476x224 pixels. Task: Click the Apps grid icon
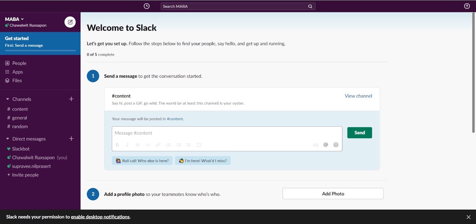tap(7, 72)
